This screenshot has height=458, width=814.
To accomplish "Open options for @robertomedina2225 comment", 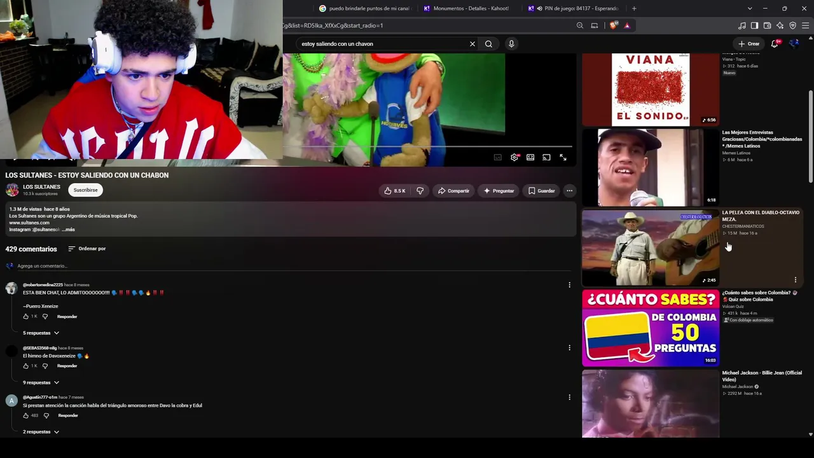I will tap(569, 285).
